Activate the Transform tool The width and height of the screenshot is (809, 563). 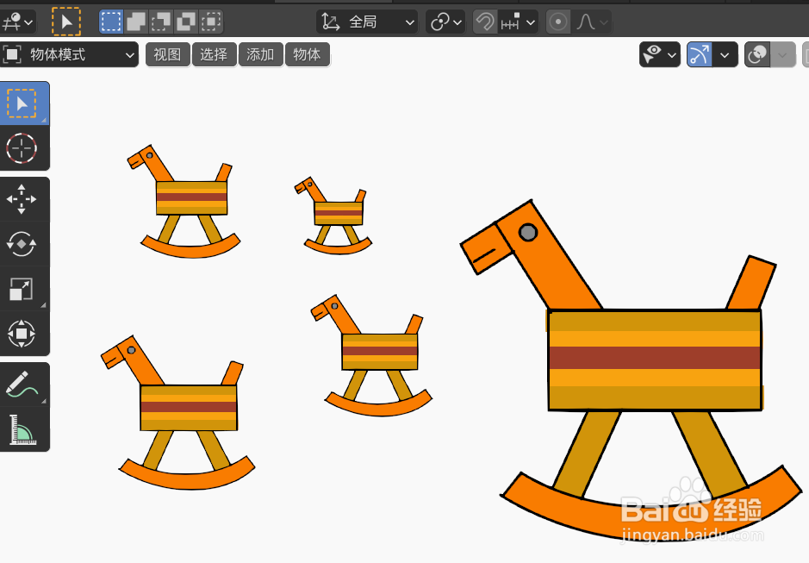[25, 335]
